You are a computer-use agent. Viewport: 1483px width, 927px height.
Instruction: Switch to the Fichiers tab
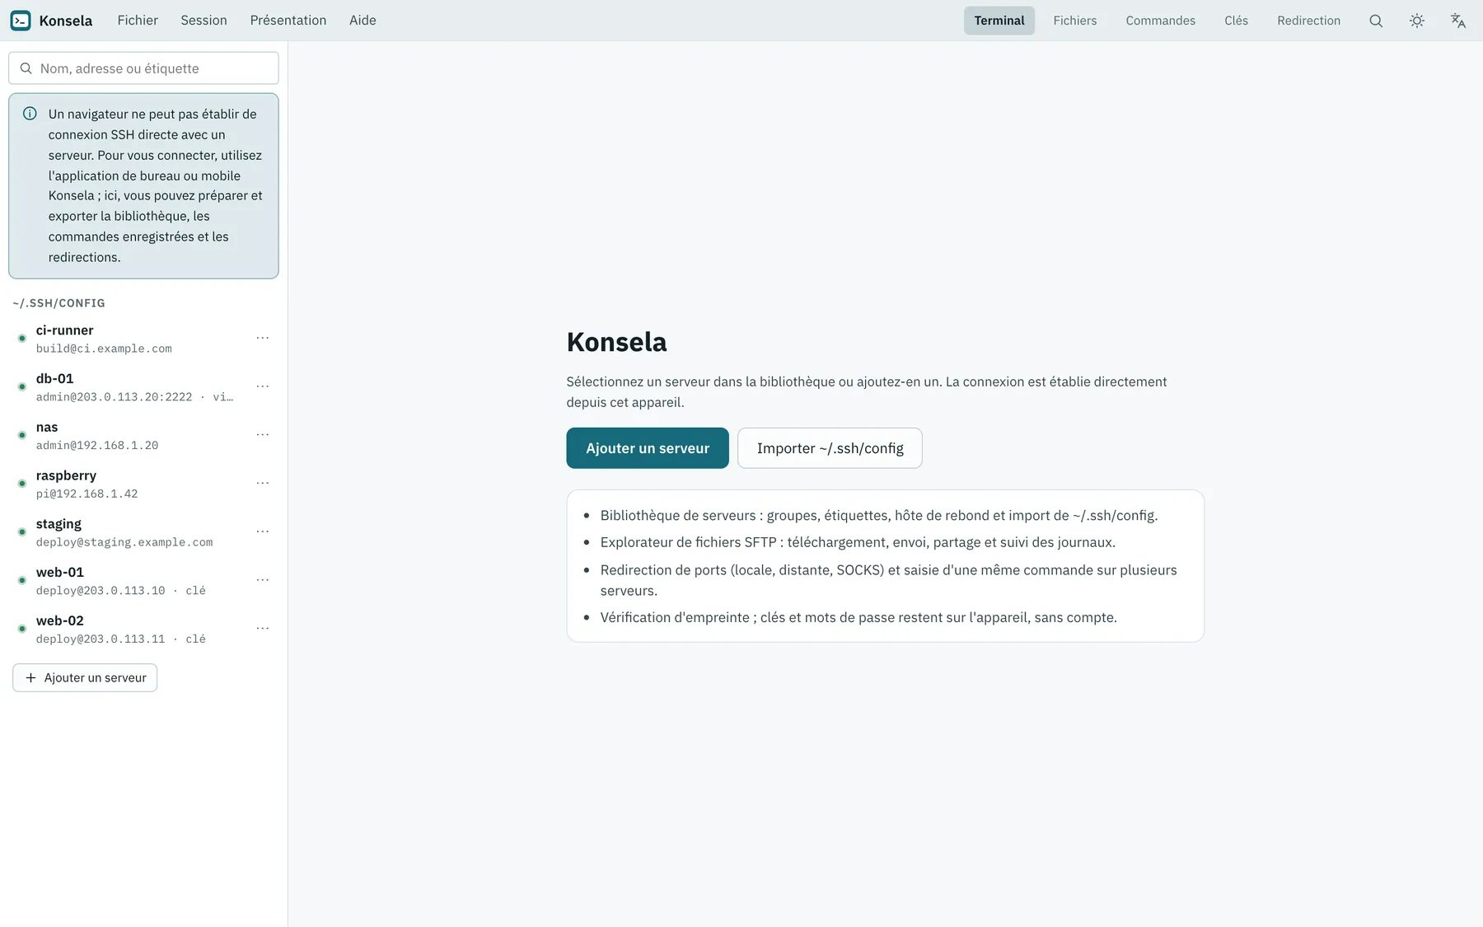[x=1075, y=21]
